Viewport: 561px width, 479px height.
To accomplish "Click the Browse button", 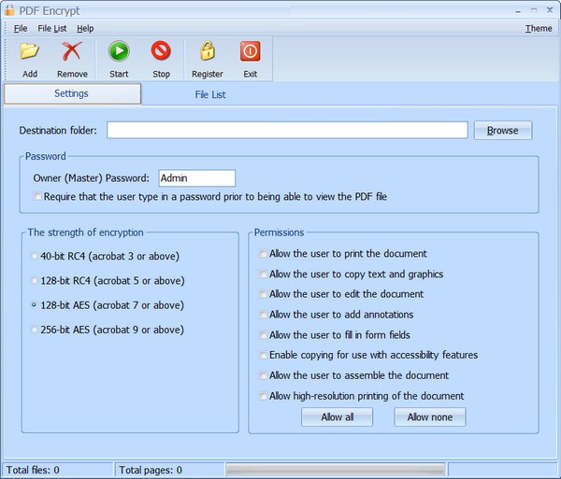I will 502,131.
